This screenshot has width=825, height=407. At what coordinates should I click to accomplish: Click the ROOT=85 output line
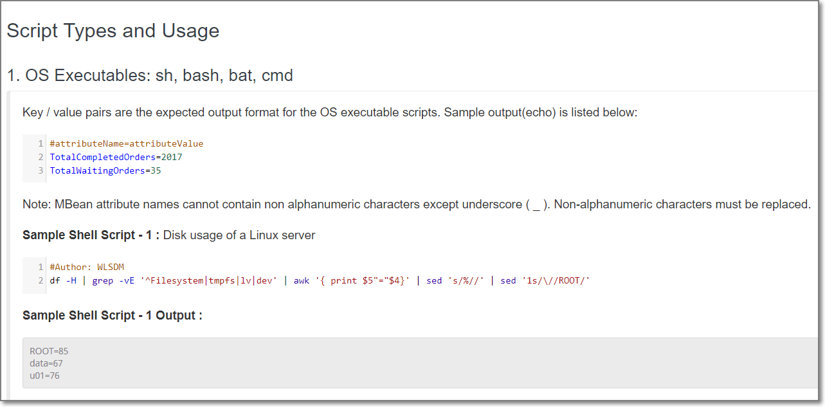(x=49, y=351)
